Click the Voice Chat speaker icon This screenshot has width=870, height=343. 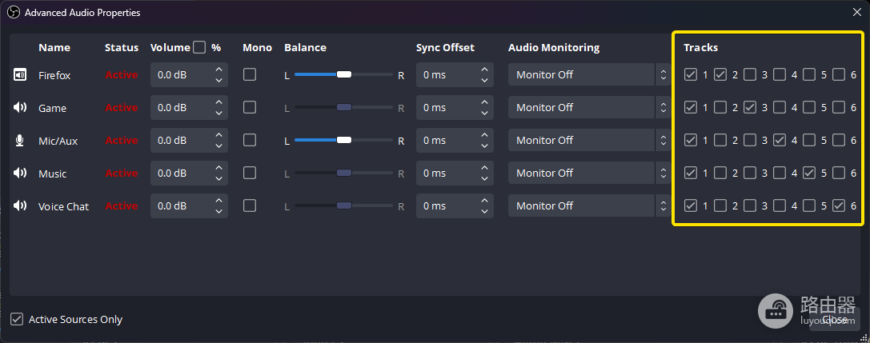(x=20, y=206)
